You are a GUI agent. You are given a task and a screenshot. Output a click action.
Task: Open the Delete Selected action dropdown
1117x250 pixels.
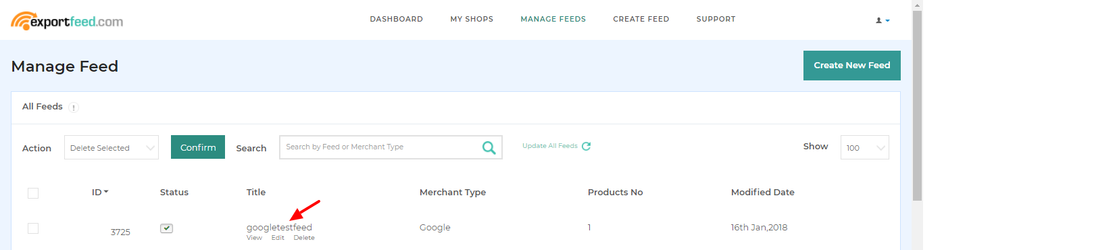point(111,148)
